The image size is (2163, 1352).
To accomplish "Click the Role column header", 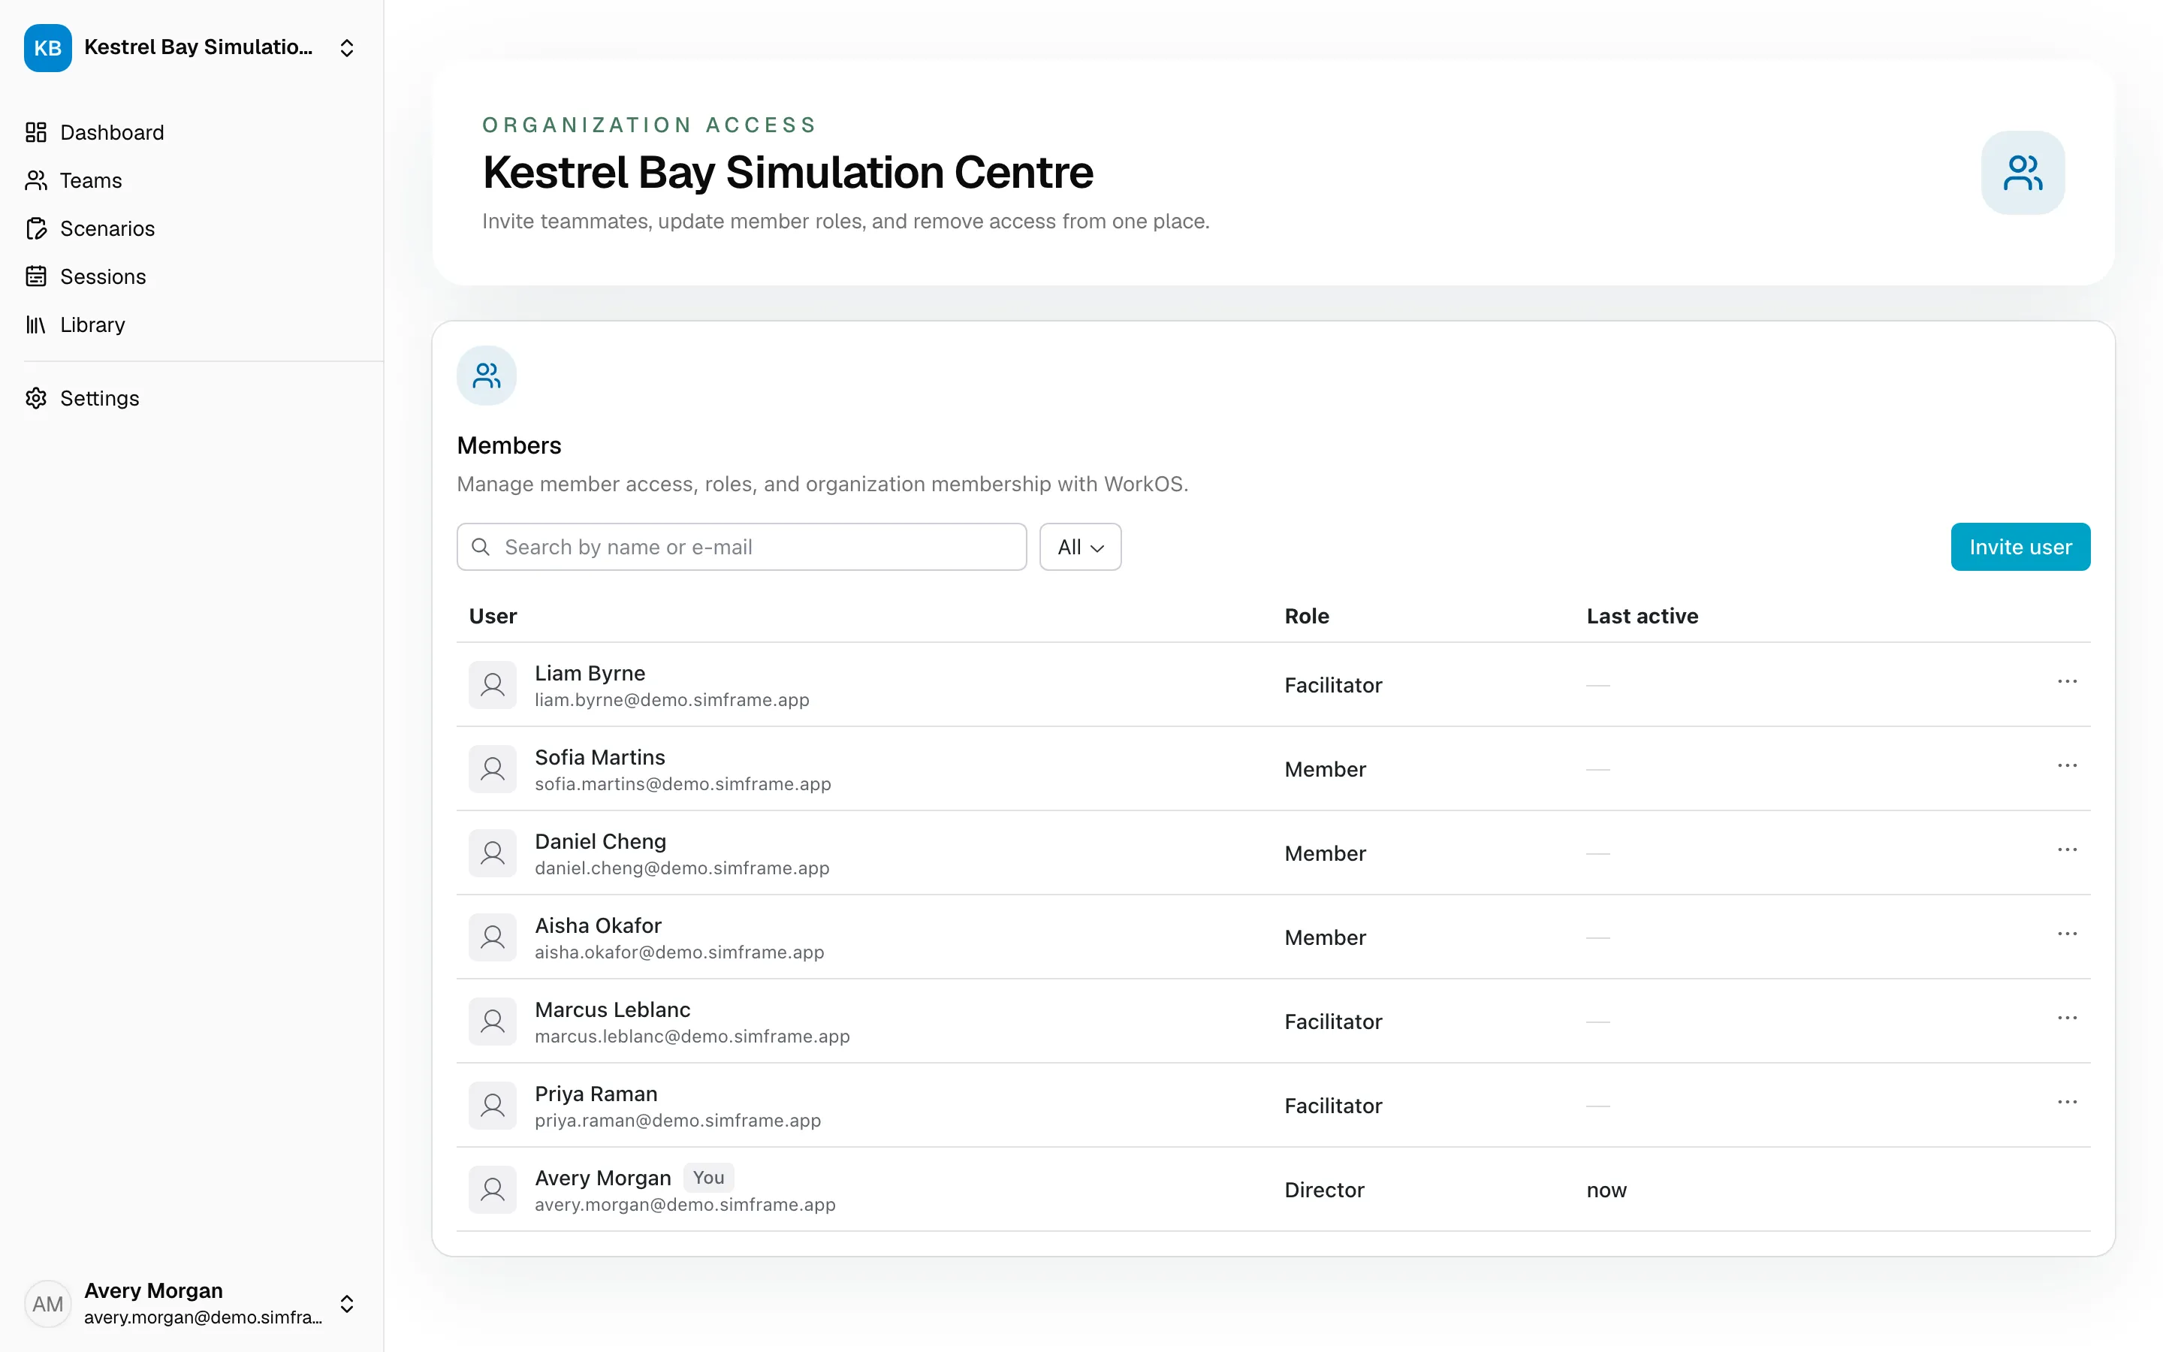I will tap(1307, 616).
